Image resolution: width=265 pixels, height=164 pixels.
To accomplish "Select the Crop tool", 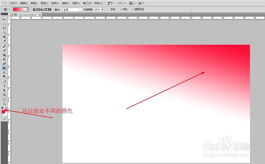I will 4,37.
